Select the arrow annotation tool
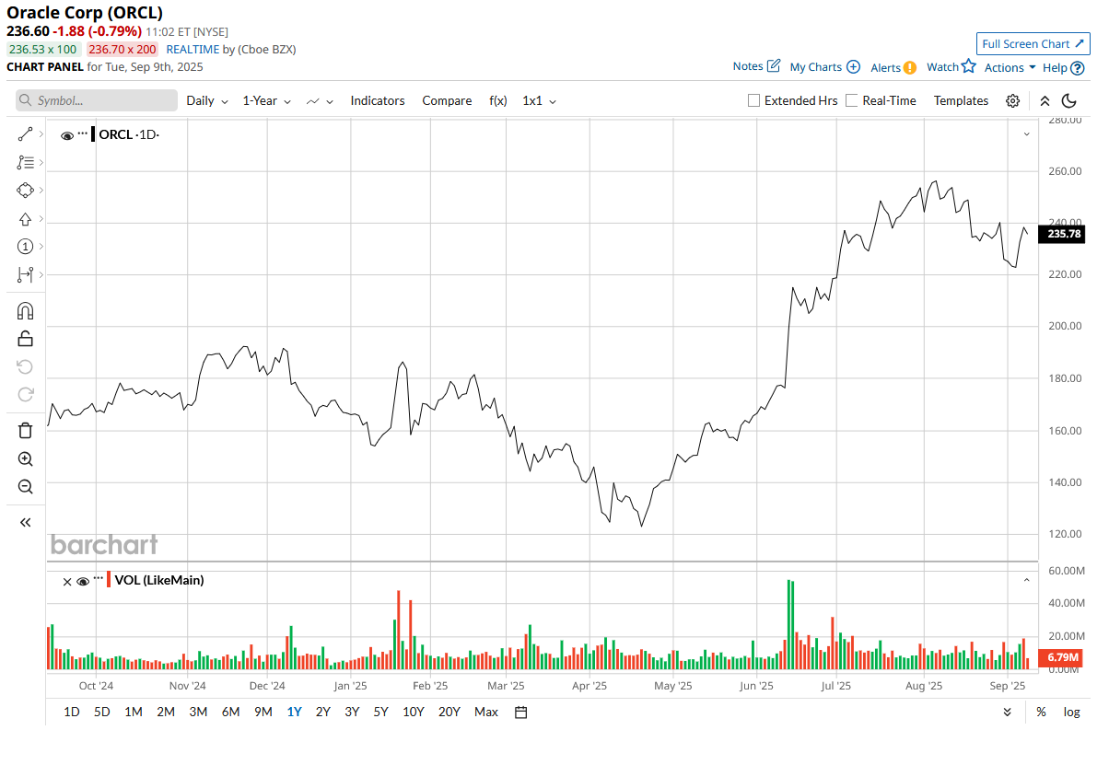The height and width of the screenshot is (765, 1109). 25,218
